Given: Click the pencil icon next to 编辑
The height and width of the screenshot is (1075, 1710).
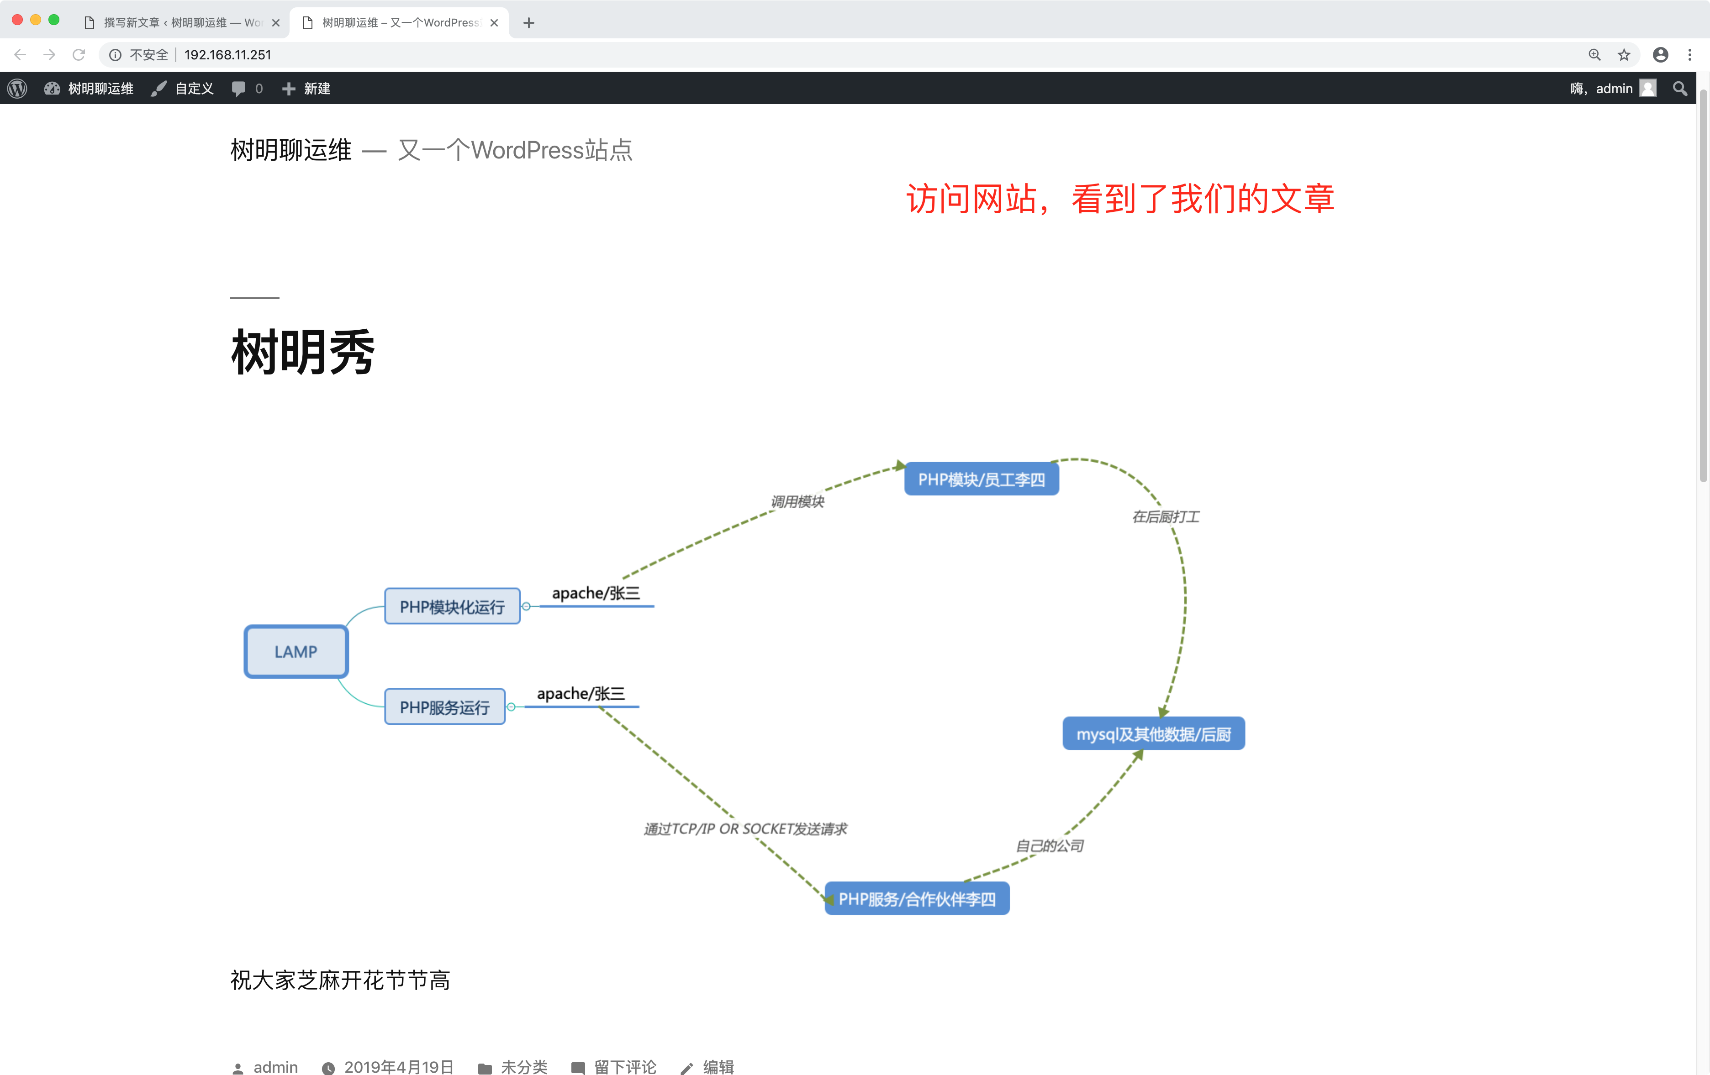Looking at the screenshot, I should click(x=687, y=1066).
